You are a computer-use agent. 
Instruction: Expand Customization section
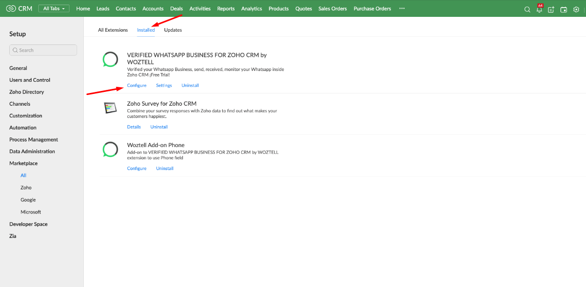(26, 116)
